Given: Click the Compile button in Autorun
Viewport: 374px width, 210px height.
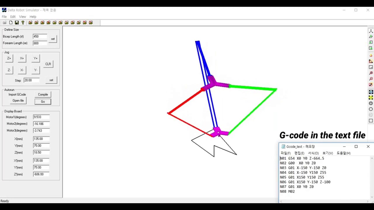Looking at the screenshot, I should pos(43,94).
